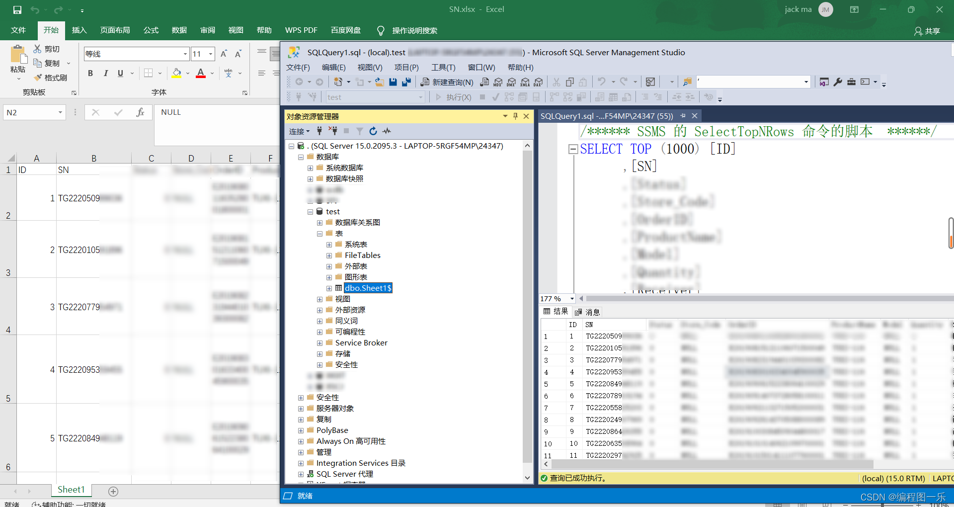
Task: Click the SSMS search combo box
Action: [754, 82]
